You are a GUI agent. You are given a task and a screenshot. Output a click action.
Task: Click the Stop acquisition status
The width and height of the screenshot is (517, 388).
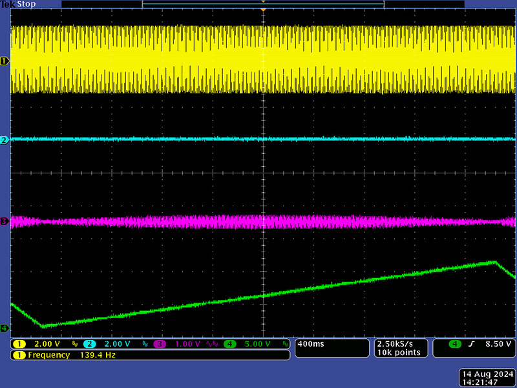pyautogui.click(x=26, y=5)
